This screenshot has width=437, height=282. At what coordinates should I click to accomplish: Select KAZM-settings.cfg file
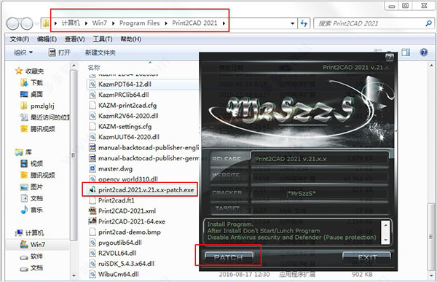click(x=125, y=127)
